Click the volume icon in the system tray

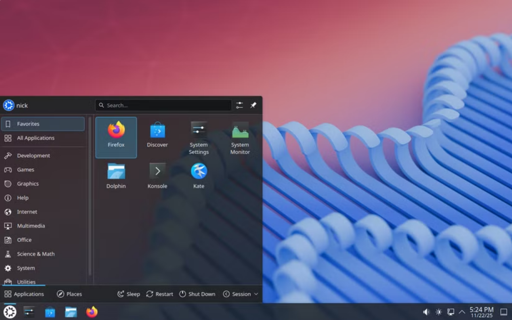[427, 312]
